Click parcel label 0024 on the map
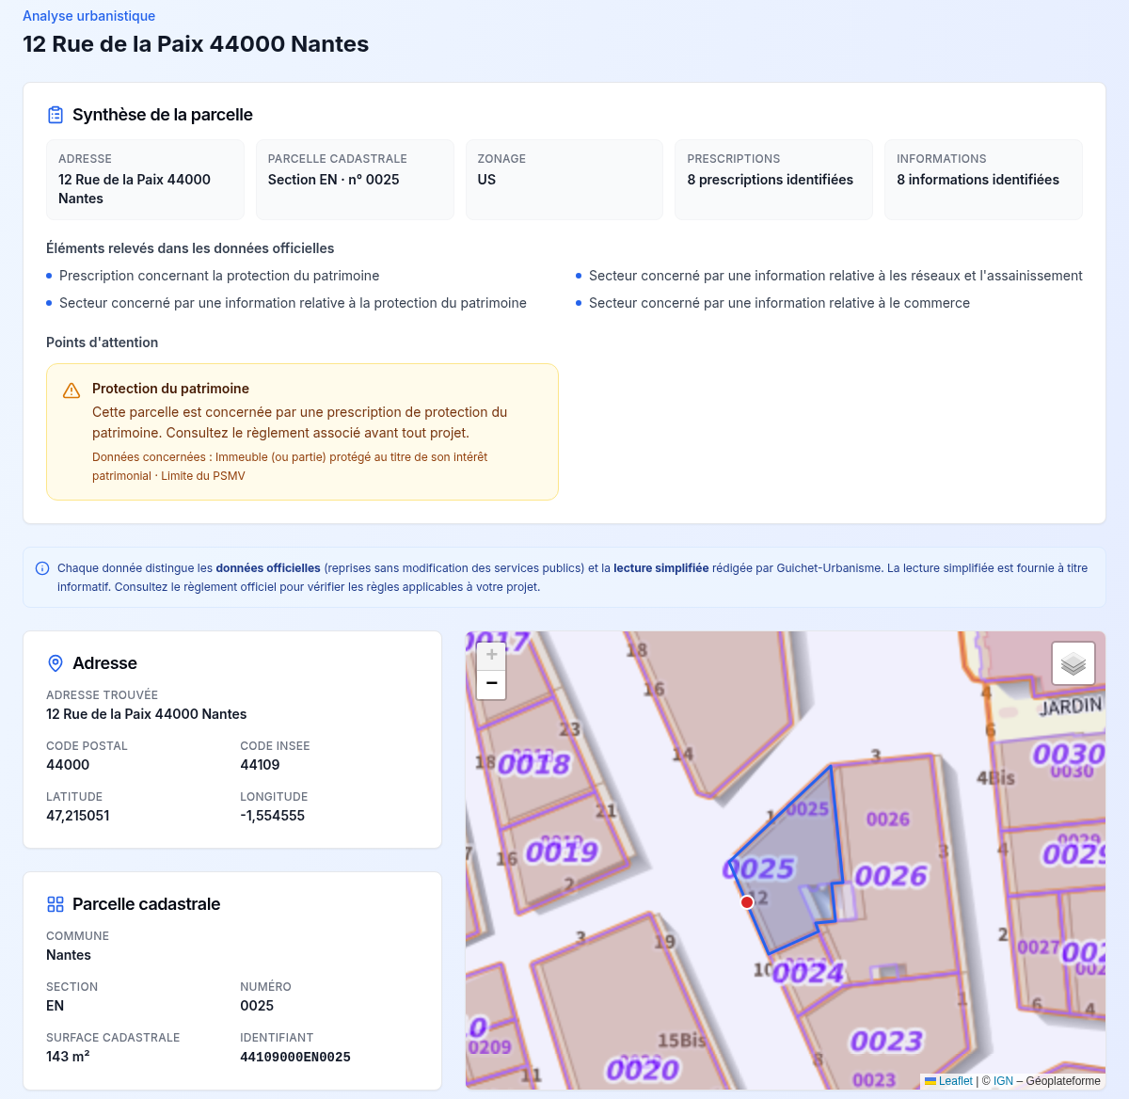Screen dimensions: 1129x1099 pos(808,972)
